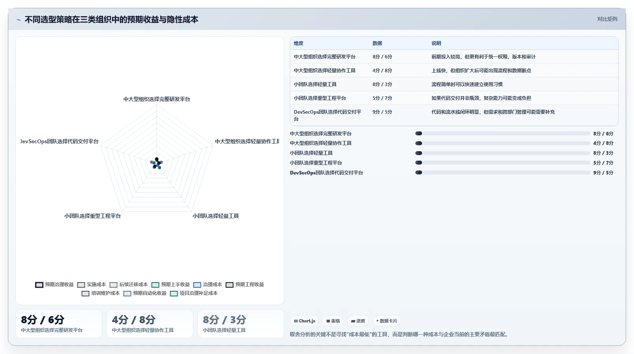The image size is (634, 354).
Task: Hide the 后续迁移成本 legend dataset
Action: point(129,285)
